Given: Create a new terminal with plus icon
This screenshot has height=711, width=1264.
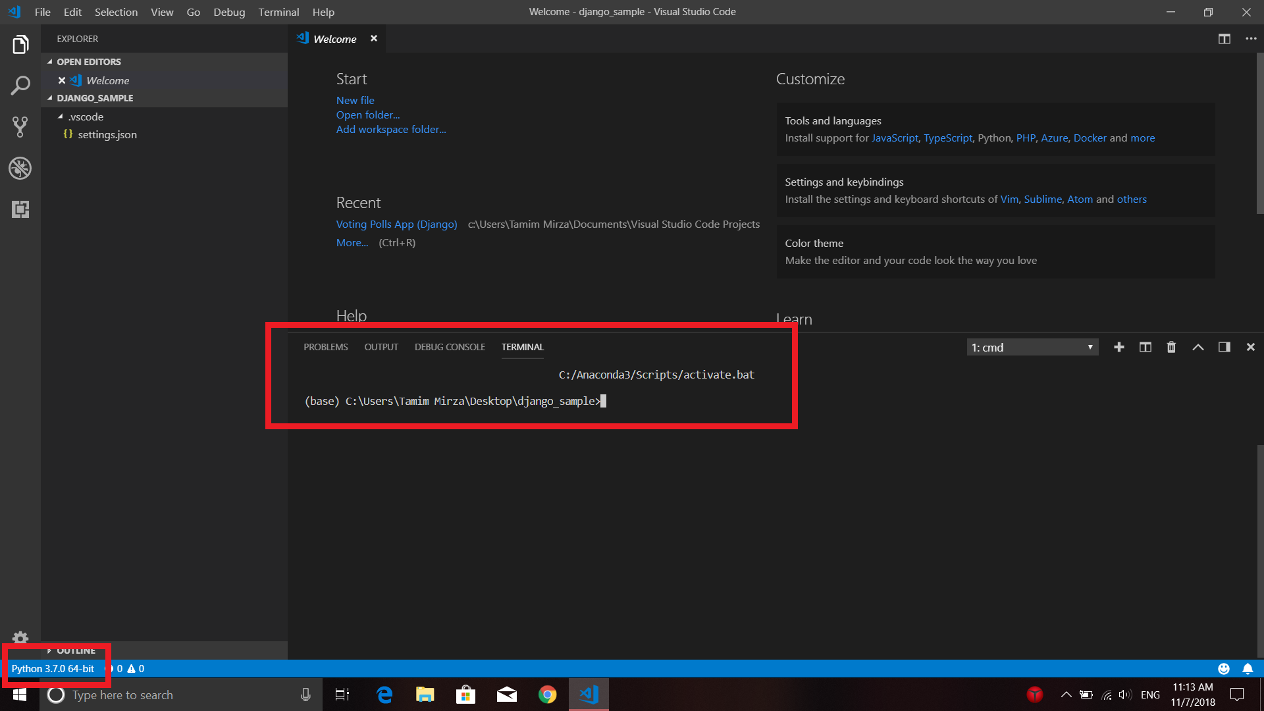Looking at the screenshot, I should (1119, 347).
